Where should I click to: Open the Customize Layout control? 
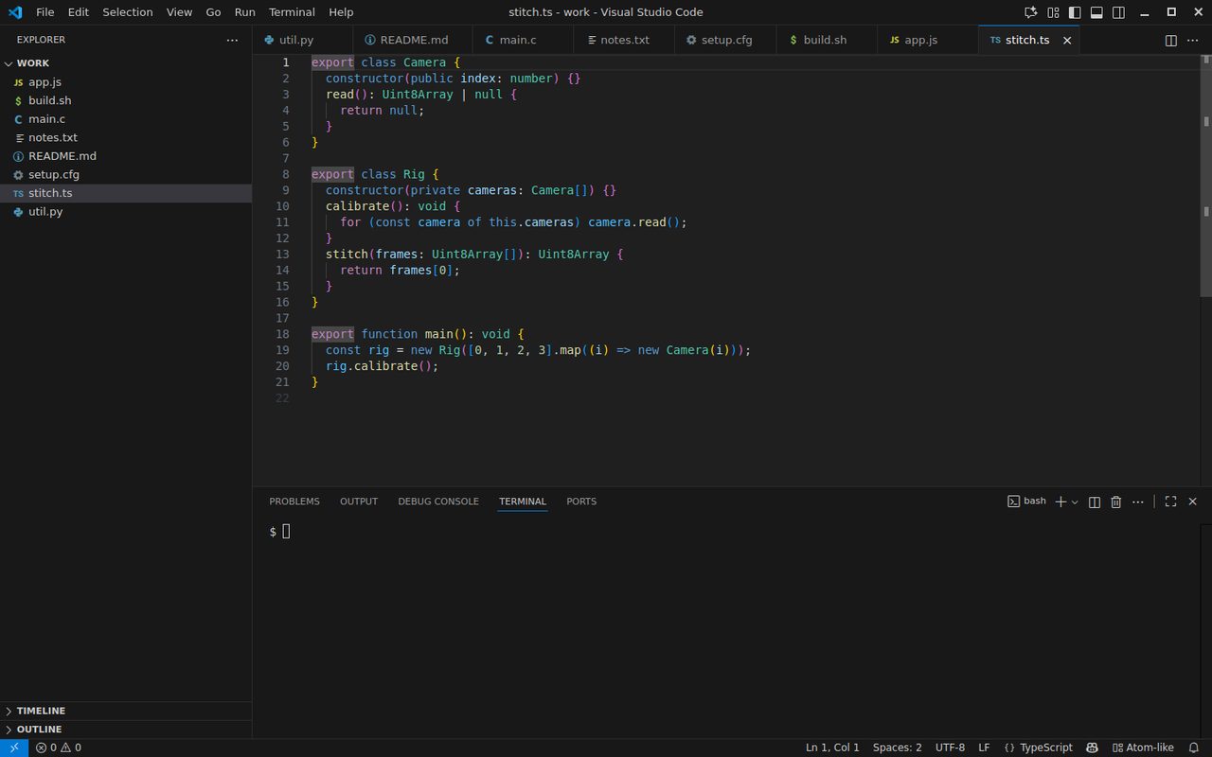point(1053,12)
